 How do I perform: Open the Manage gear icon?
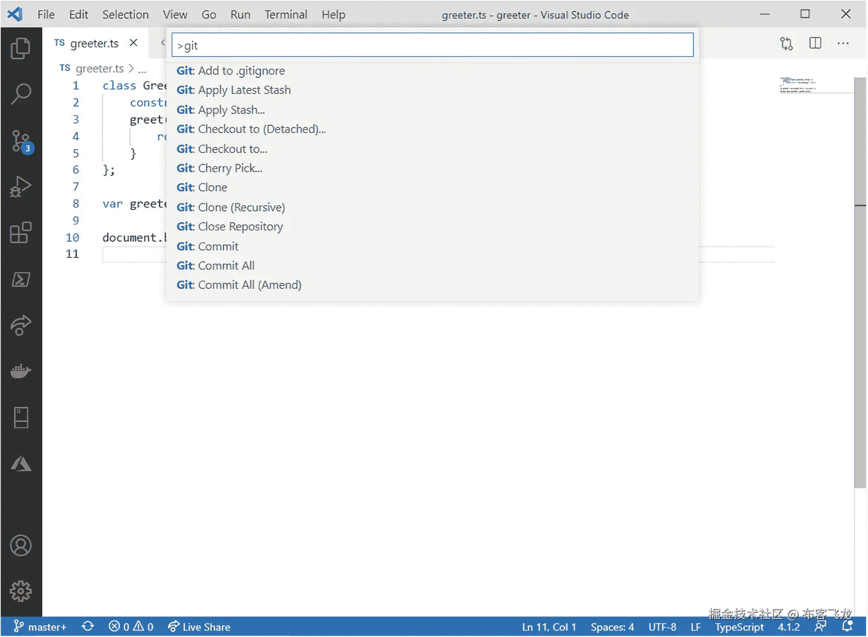click(x=21, y=591)
